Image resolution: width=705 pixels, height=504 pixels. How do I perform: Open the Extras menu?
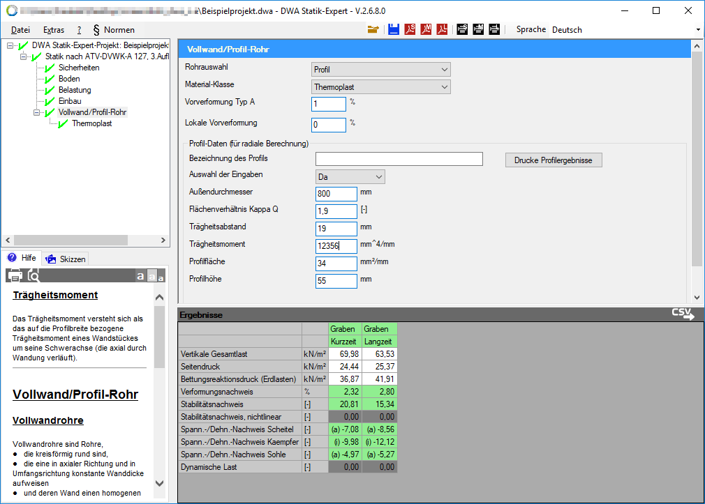tap(54, 30)
